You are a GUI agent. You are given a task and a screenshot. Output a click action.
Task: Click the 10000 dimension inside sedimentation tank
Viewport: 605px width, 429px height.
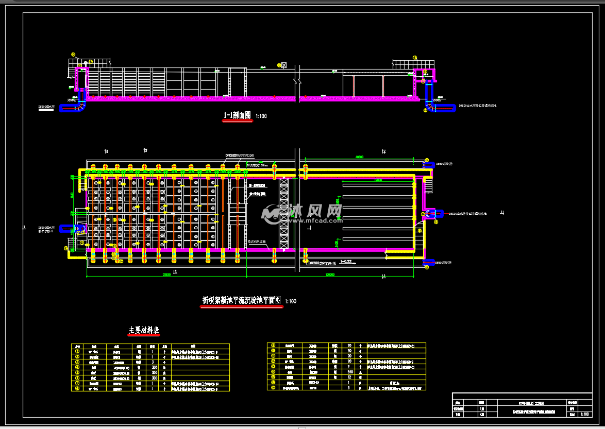point(378,180)
